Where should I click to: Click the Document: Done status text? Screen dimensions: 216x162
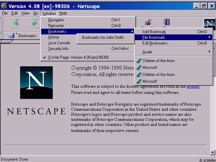click(x=15, y=159)
